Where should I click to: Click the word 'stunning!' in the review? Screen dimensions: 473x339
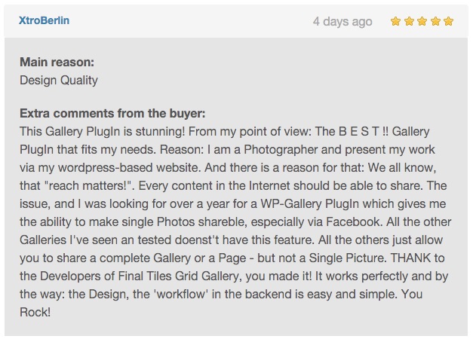point(160,132)
